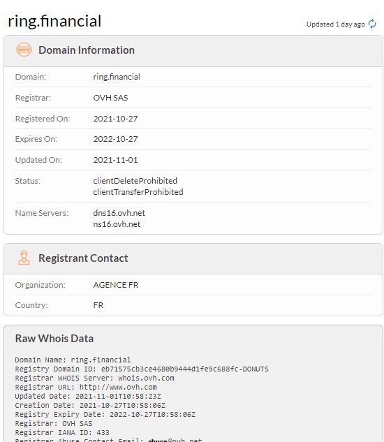The image size is (384, 442).
Task: Click the Expires On: label
Action: 36,139
